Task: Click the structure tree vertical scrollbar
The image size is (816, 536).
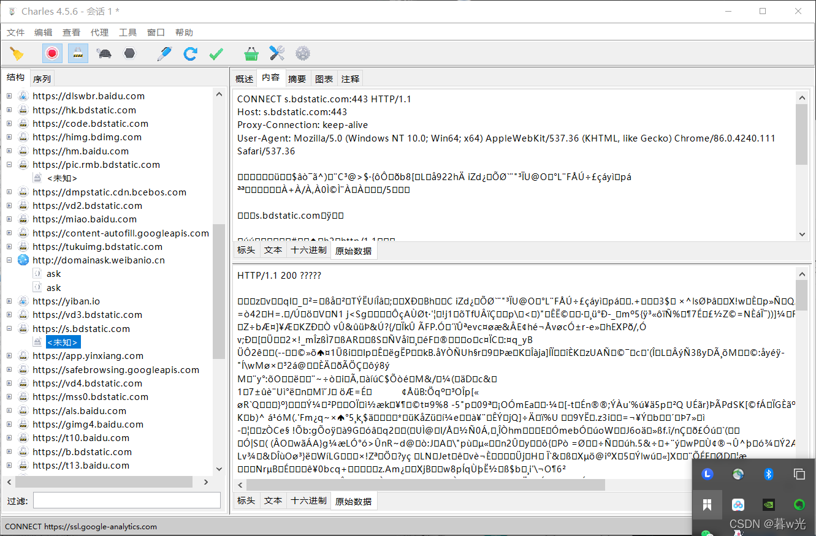Action: pyautogui.click(x=219, y=292)
